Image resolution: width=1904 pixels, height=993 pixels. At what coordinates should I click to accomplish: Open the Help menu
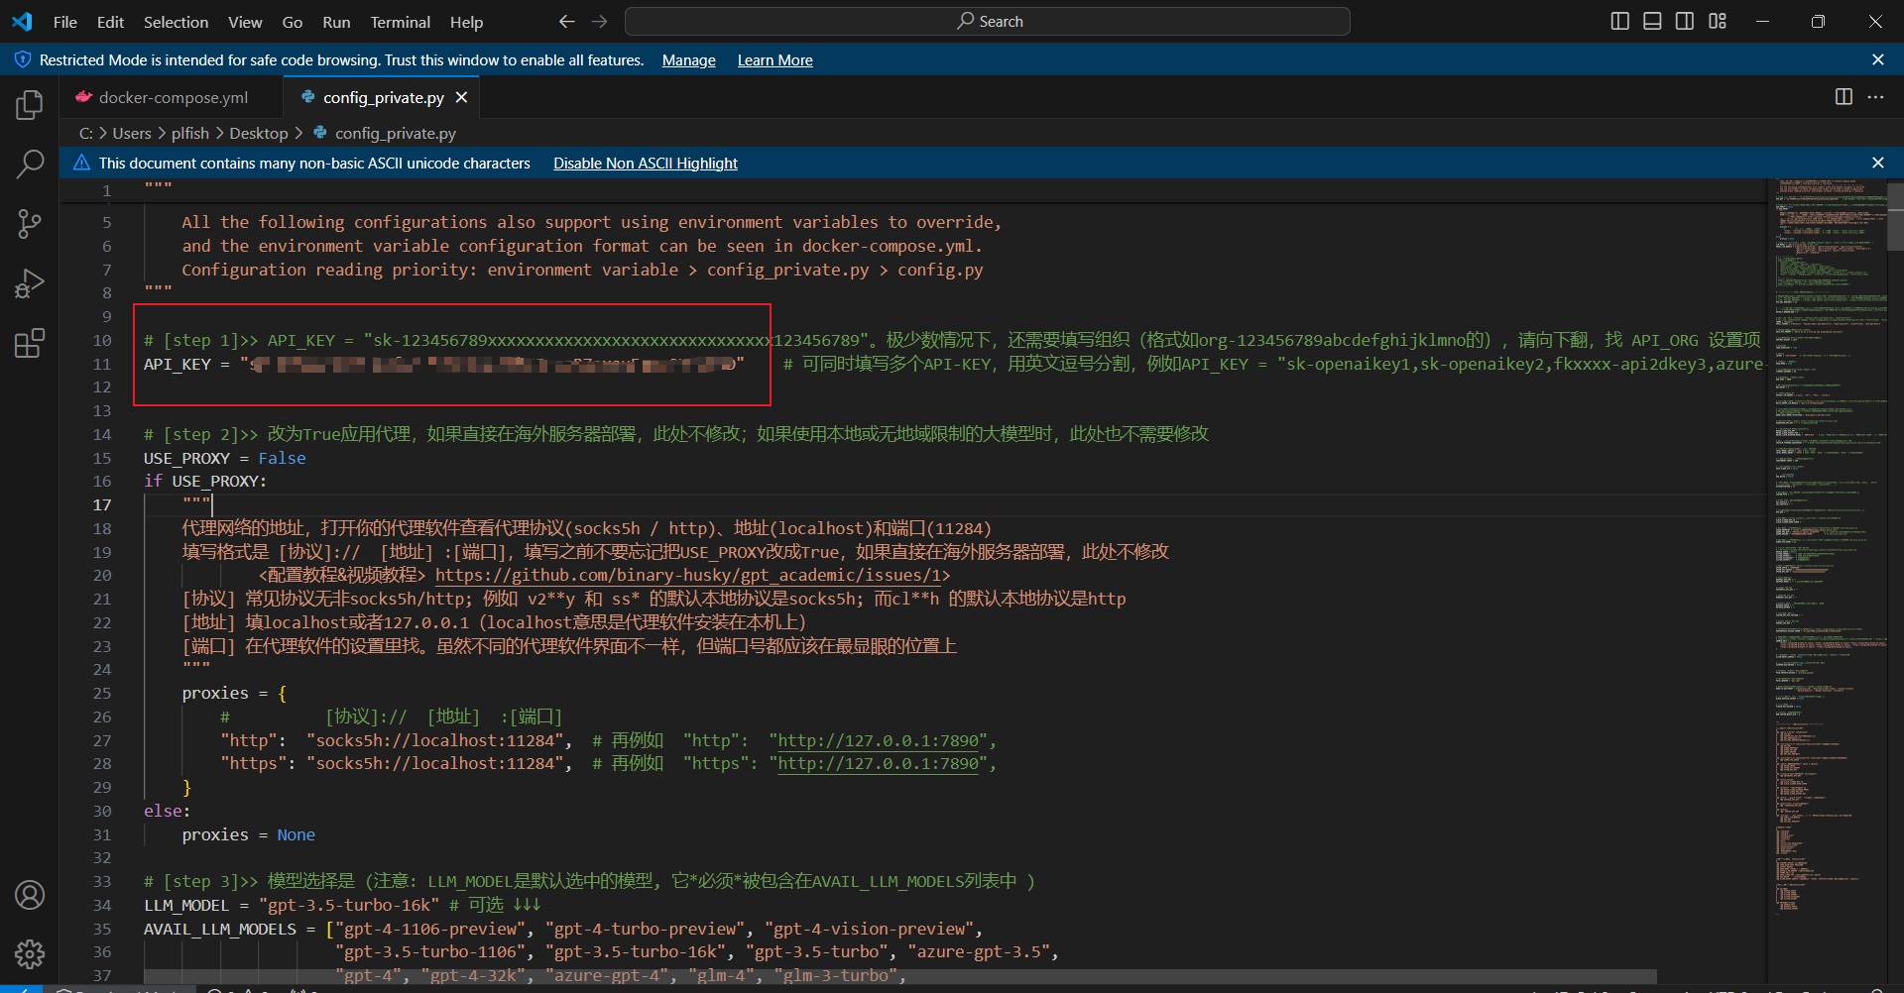tap(466, 22)
